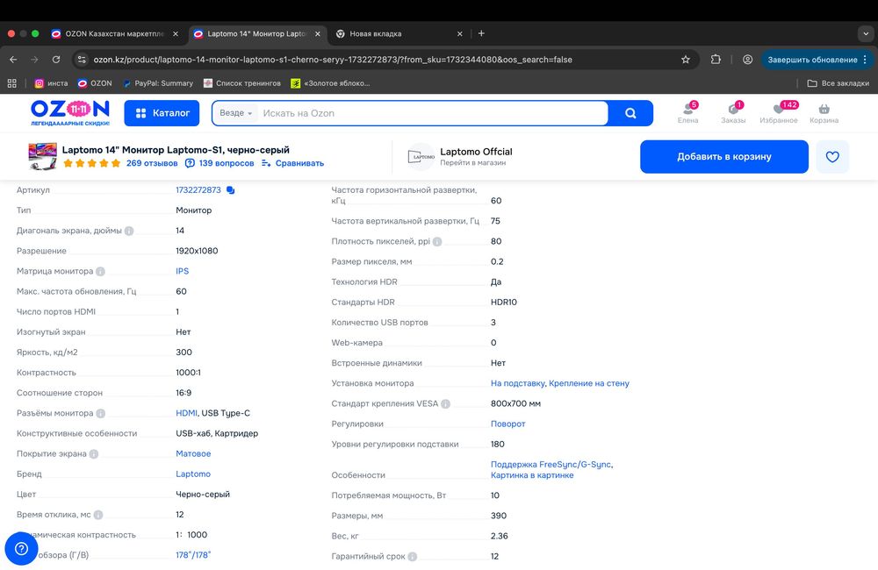The image size is (878, 570).
Task: Open the Chrome profile icon
Action: pos(747,60)
